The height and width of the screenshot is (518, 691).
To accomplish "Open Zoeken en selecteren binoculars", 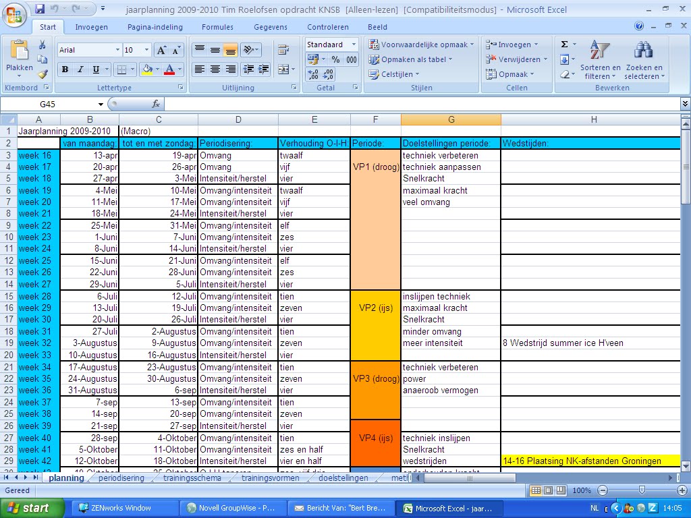I will pyautogui.click(x=644, y=60).
